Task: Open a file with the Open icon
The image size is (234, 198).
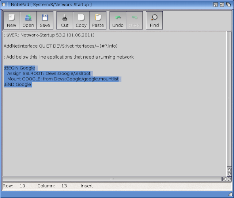Action: tap(28, 20)
